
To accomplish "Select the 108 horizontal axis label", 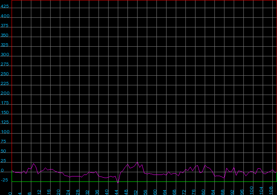I will click(271, 191).
